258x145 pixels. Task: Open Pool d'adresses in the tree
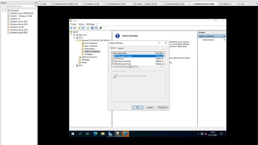coord(91,43)
